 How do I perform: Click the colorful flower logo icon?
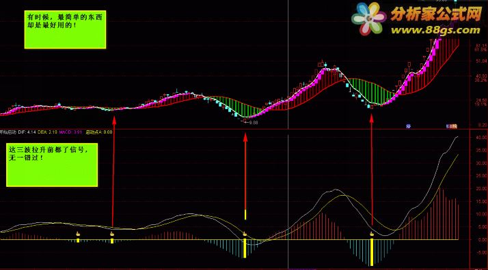click(x=369, y=18)
